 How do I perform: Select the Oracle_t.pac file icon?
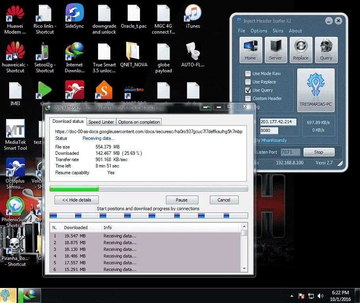134,17
